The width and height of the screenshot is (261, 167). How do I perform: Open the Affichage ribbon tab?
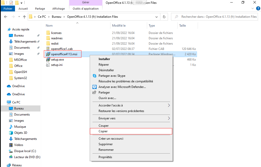pyautogui.click(x=58, y=9)
